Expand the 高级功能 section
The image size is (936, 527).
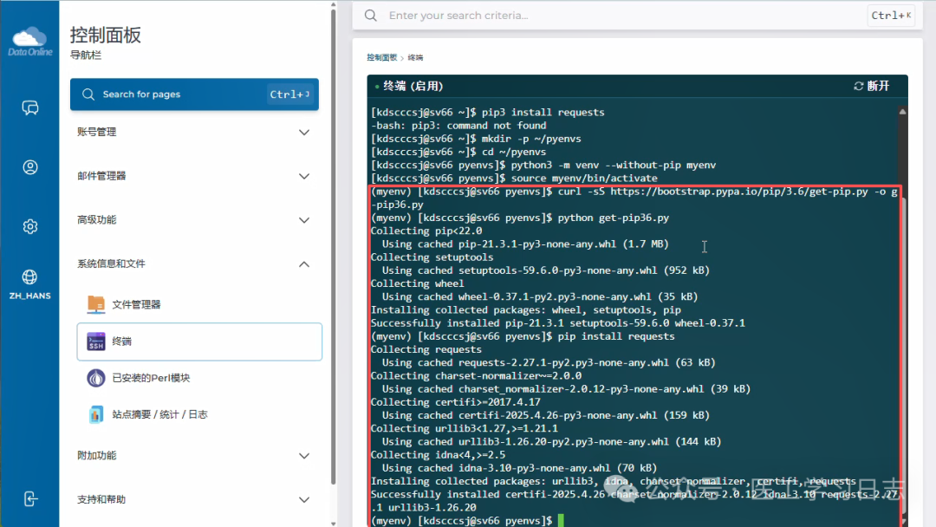[194, 220]
